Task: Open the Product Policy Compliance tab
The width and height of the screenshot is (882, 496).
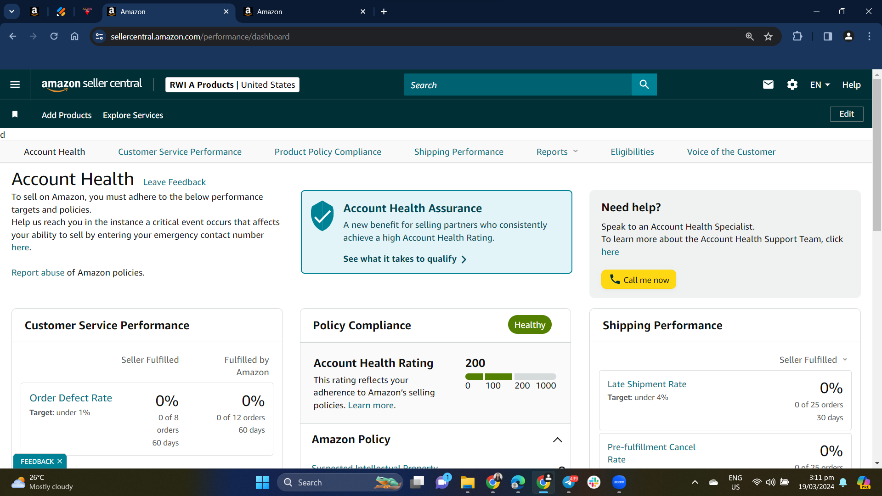Action: click(328, 152)
